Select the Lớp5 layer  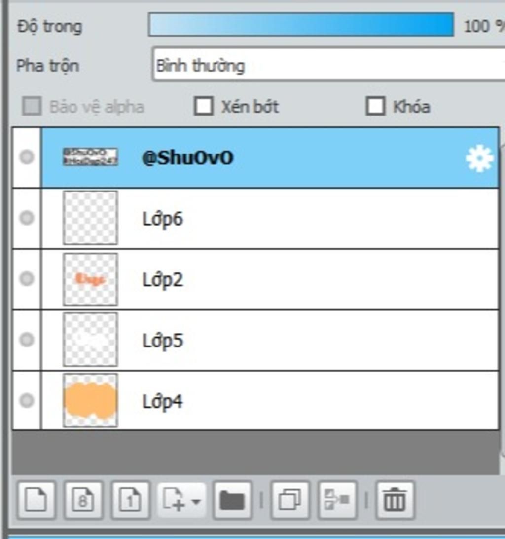point(296,341)
